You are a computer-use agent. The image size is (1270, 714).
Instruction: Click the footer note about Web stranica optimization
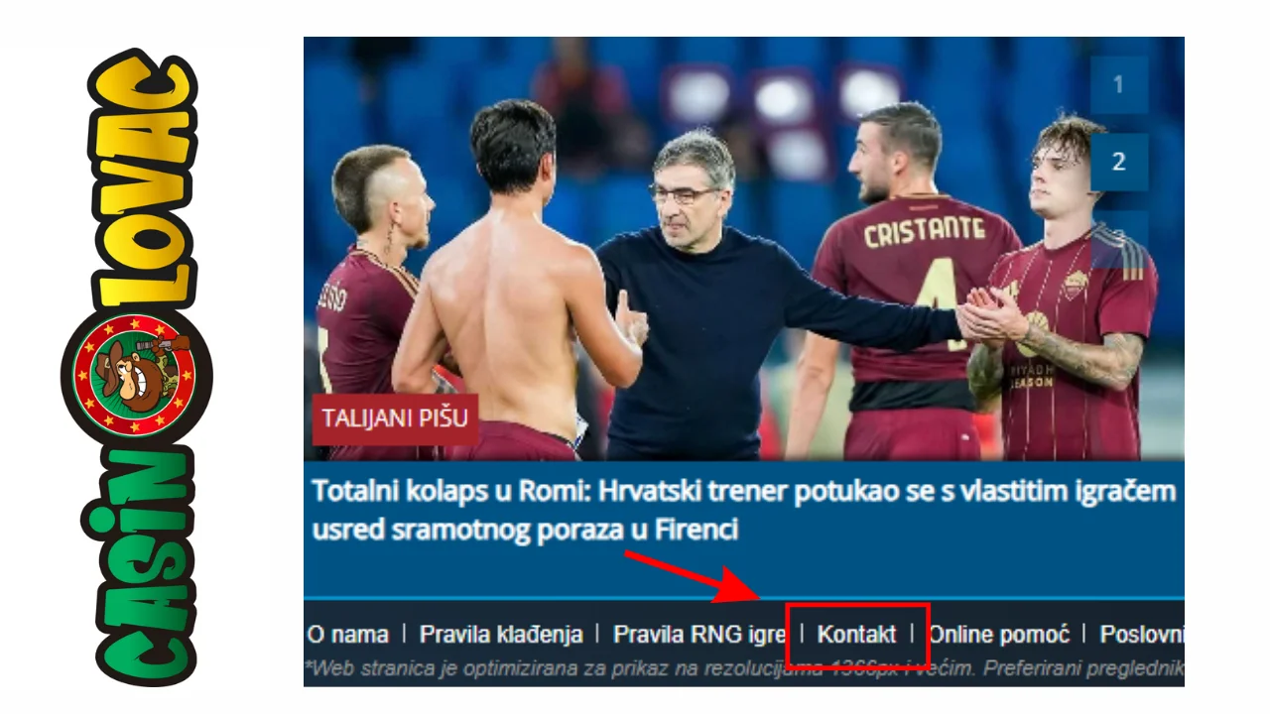tap(743, 666)
